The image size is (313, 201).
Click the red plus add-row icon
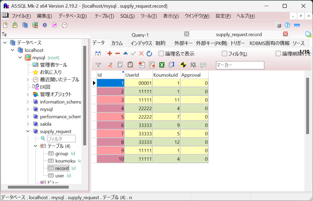(x=110, y=53)
